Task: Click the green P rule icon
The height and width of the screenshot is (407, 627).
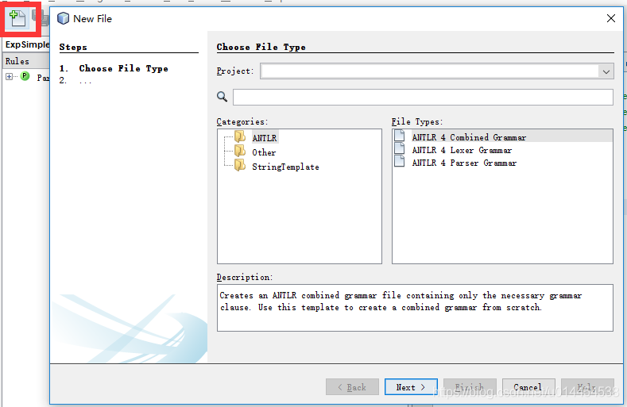Action: 25,76
